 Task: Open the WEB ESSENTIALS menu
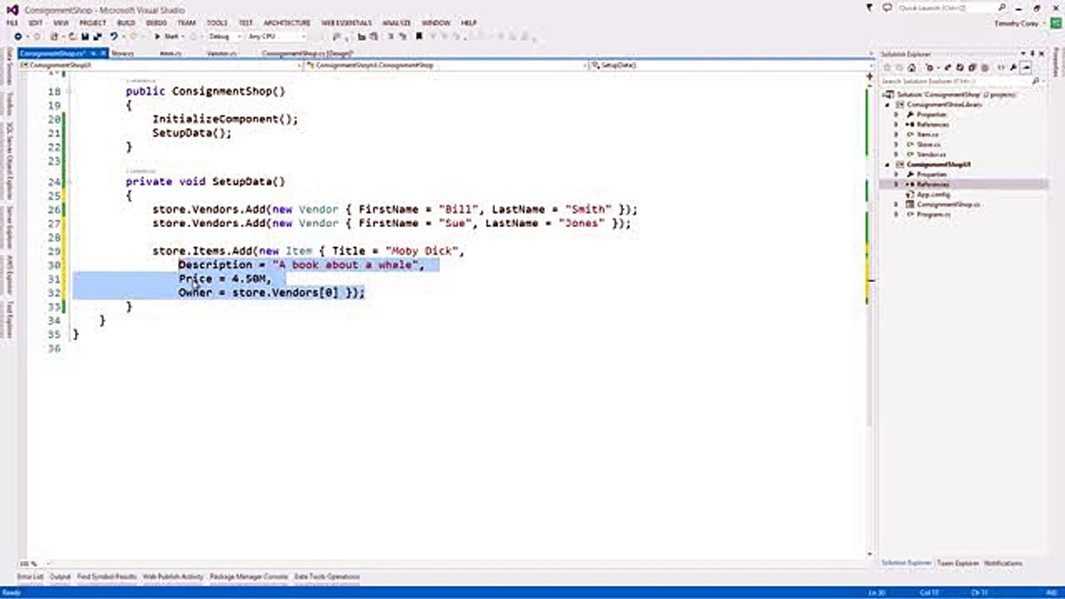(x=347, y=23)
